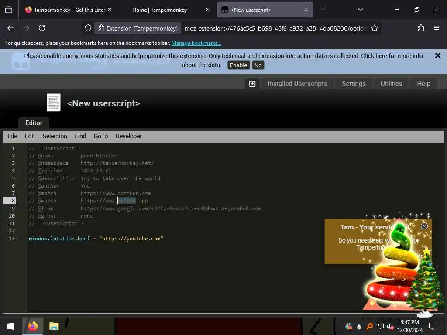Go back to previous page

pos(10,28)
